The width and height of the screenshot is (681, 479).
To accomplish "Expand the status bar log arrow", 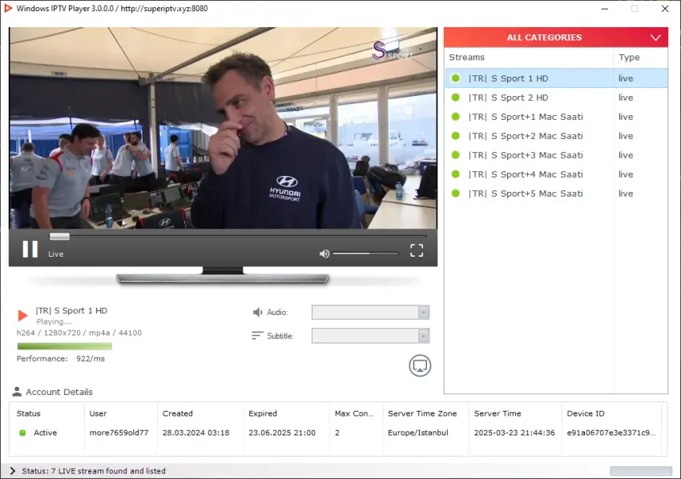I will (12, 471).
